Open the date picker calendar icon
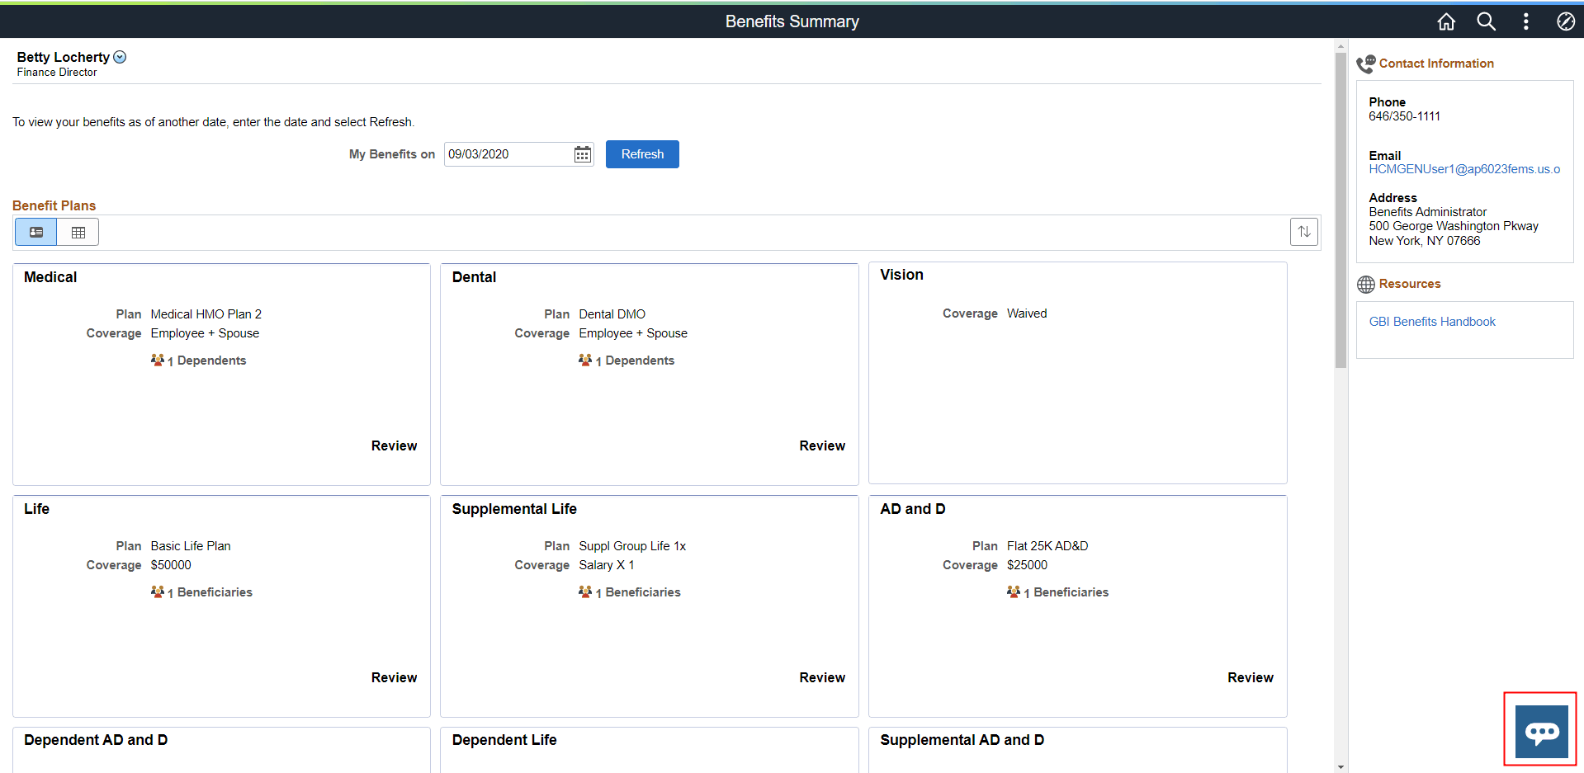1584x773 pixels. [x=583, y=154]
